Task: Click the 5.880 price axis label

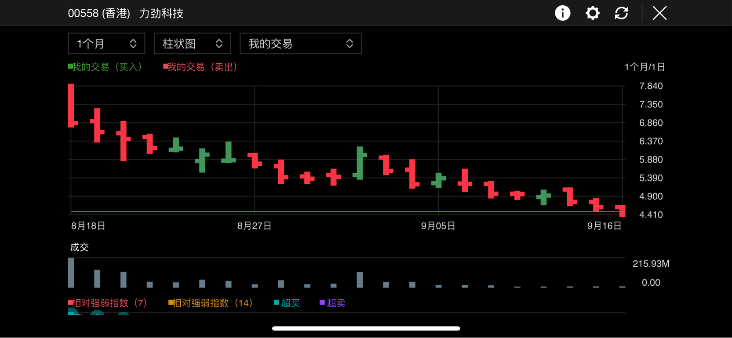Action: coord(651,160)
